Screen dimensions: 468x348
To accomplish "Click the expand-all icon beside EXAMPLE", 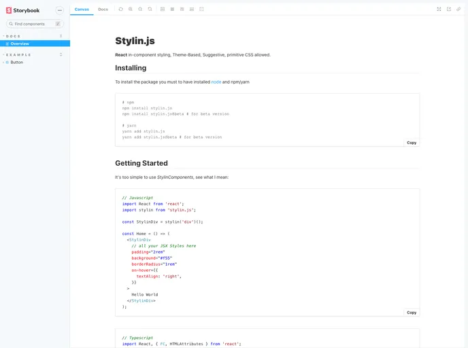I will click(x=61, y=54).
